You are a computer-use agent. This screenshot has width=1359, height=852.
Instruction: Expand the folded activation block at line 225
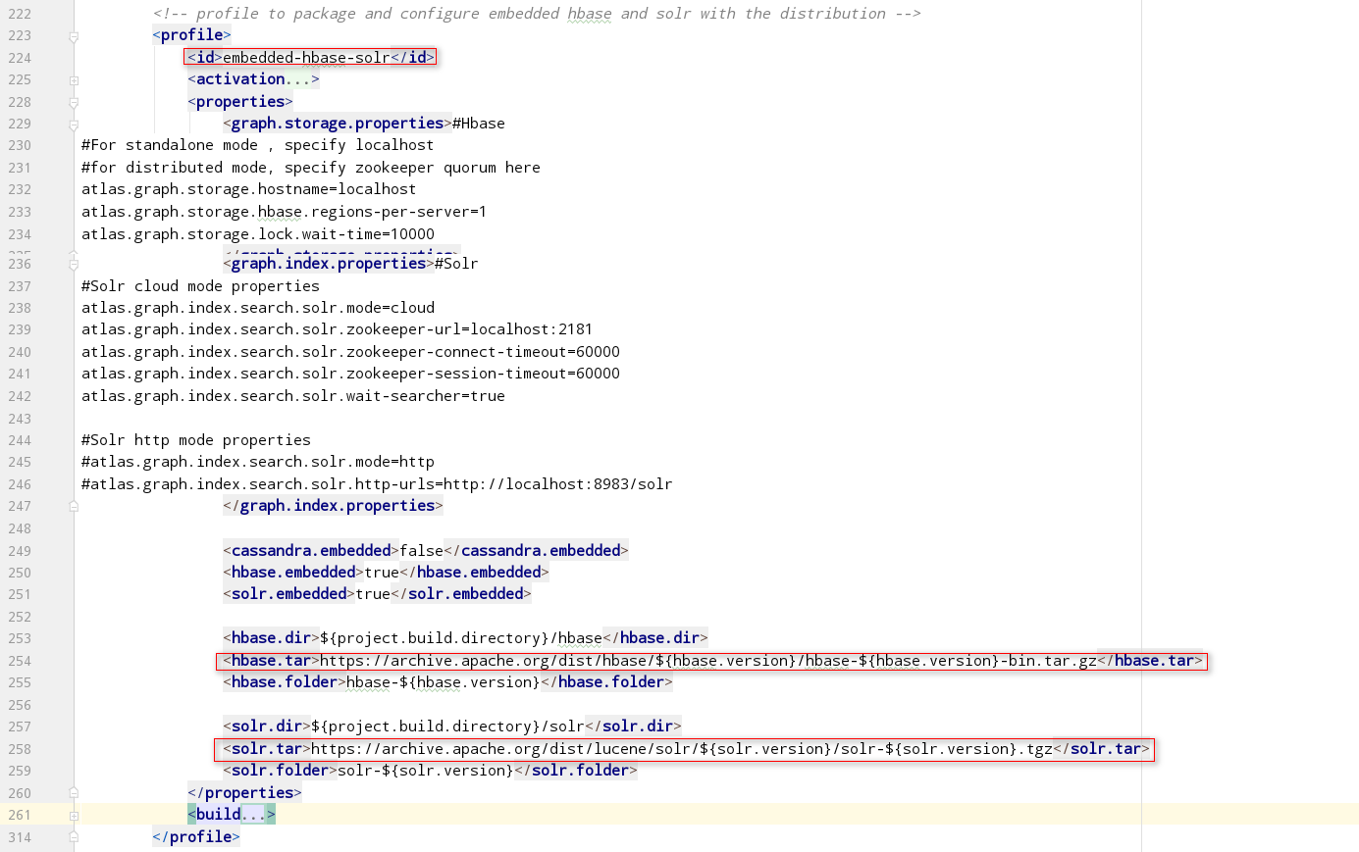point(74,80)
